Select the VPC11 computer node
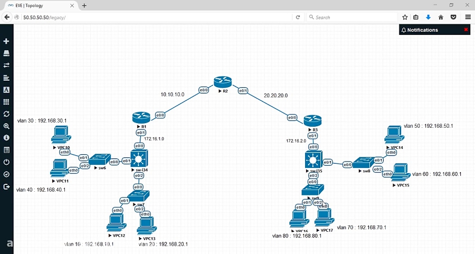 pos(60,168)
